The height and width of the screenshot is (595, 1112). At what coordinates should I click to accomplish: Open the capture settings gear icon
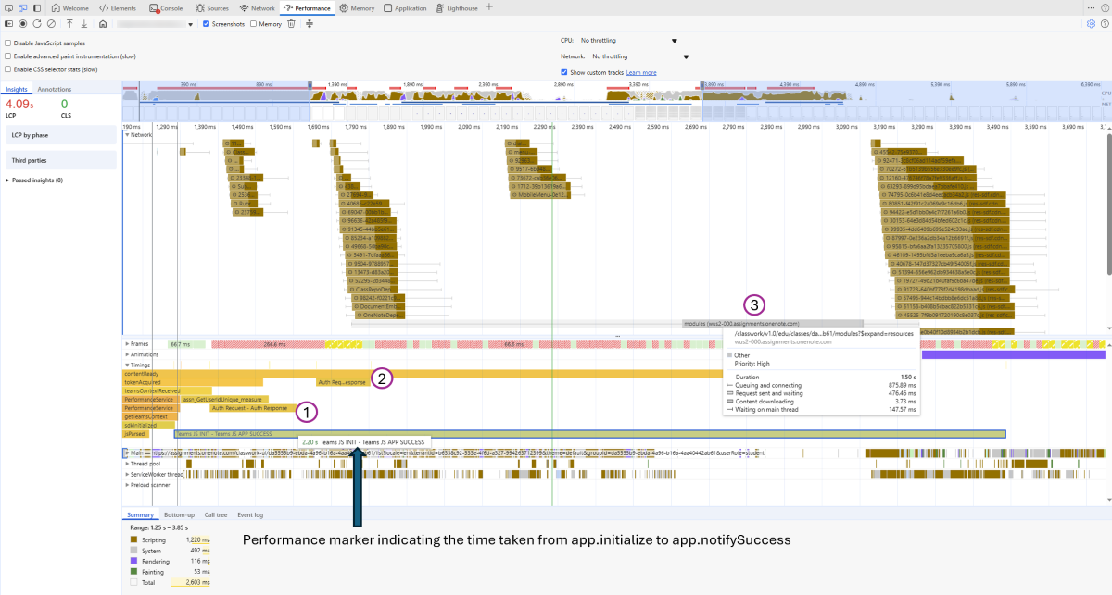[1091, 24]
